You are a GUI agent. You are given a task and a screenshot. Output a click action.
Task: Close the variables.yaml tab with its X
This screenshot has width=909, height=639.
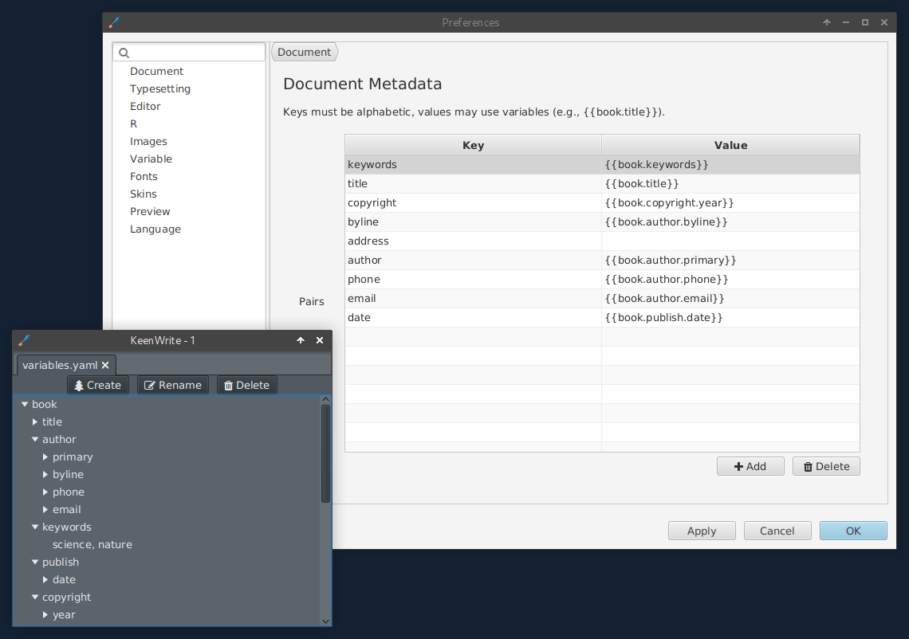pos(105,365)
